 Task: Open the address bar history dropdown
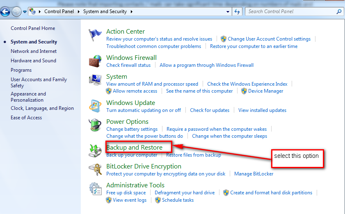(228, 11)
